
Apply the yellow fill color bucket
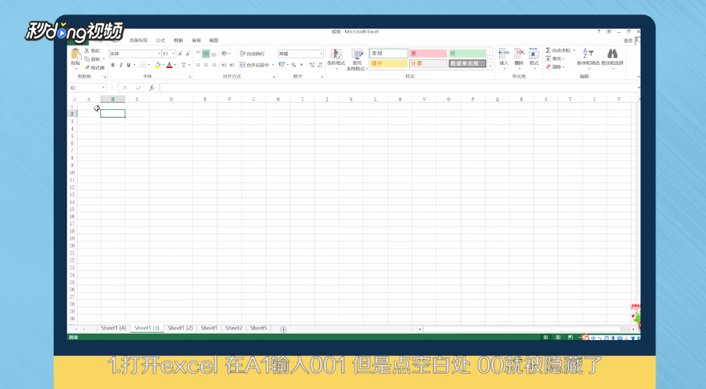coord(157,65)
